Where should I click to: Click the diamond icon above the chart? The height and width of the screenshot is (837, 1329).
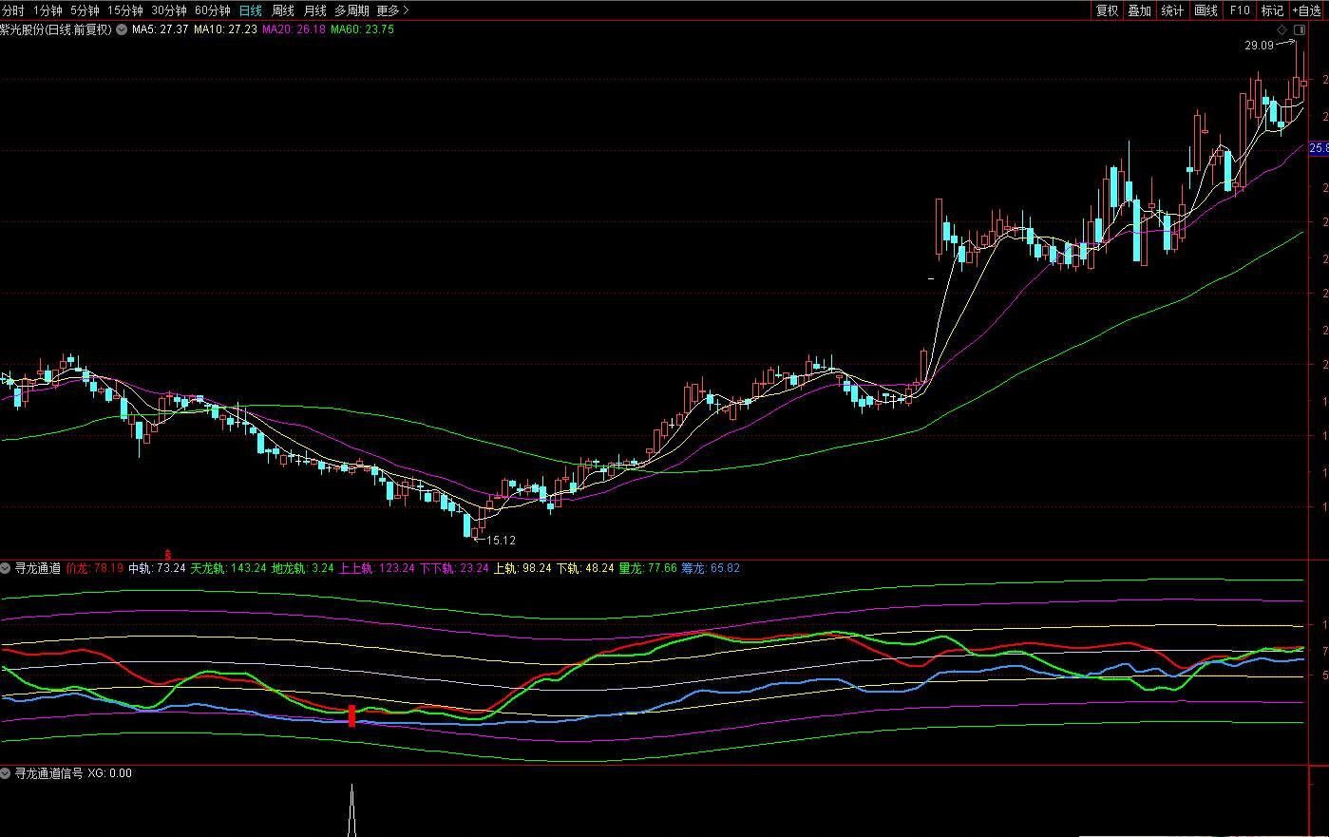(1281, 30)
